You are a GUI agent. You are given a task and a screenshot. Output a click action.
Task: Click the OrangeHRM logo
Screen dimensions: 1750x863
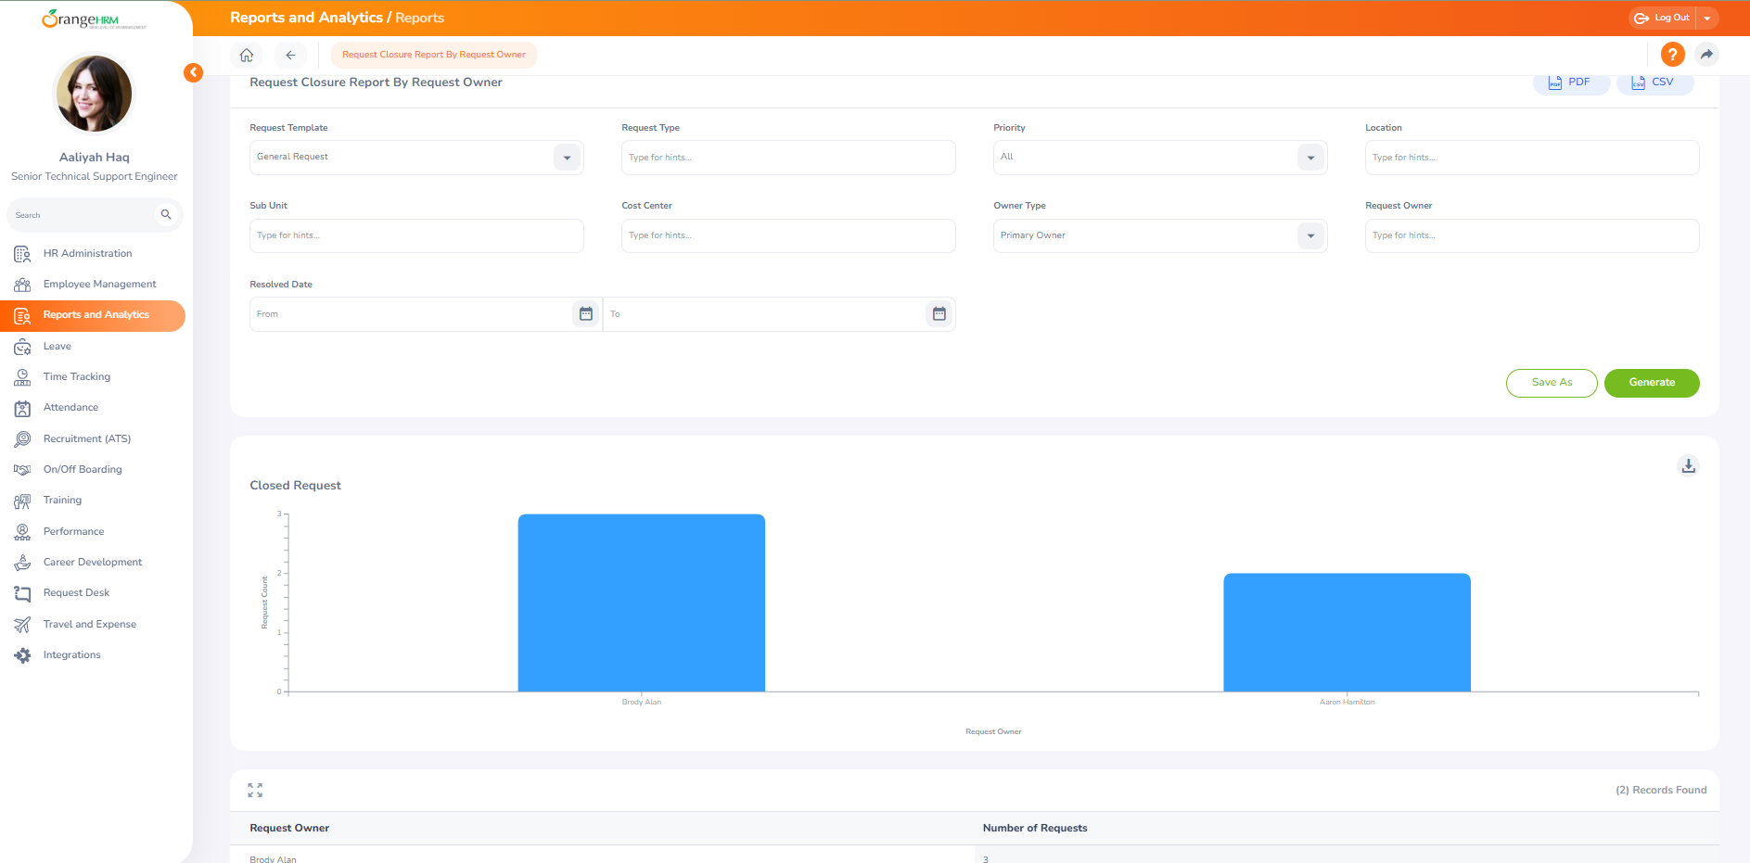point(94,19)
